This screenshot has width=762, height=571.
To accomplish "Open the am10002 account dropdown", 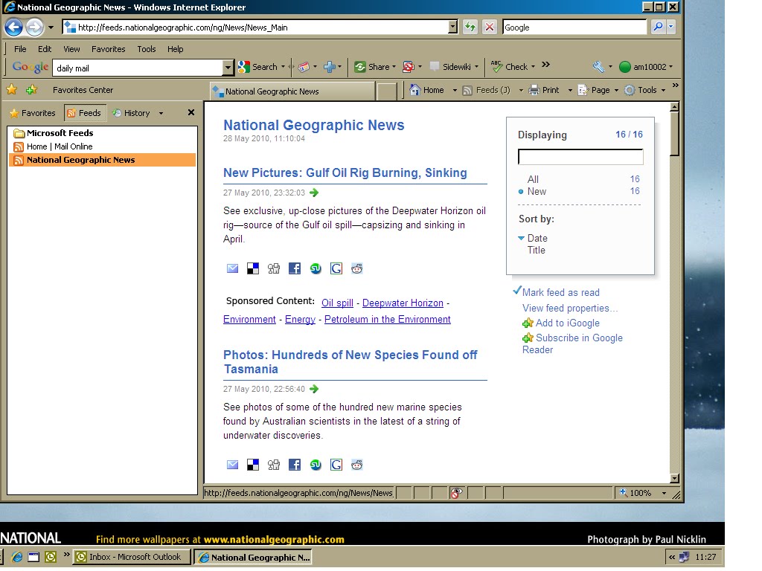I will pos(670,67).
